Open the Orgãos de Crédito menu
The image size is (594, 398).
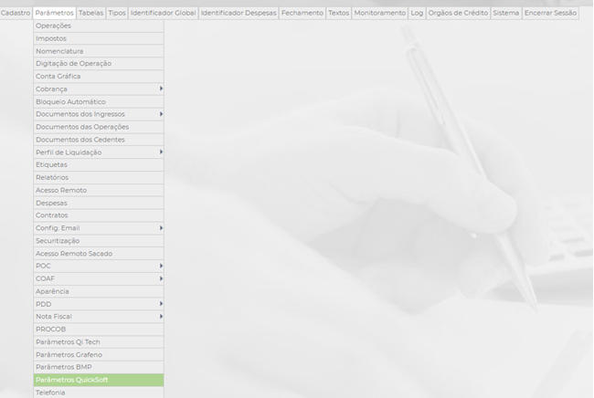point(458,14)
